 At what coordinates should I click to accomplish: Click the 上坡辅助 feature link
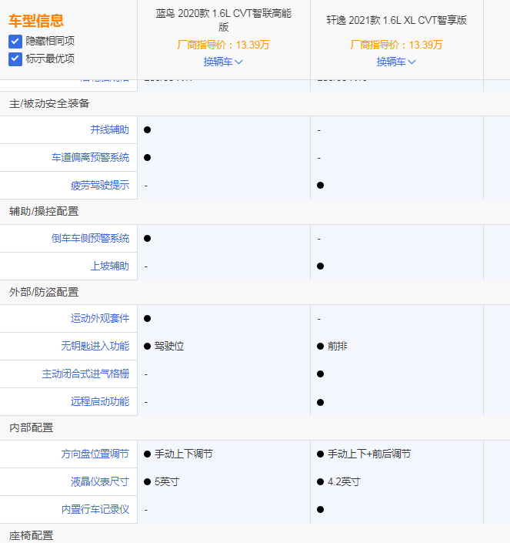click(x=109, y=266)
